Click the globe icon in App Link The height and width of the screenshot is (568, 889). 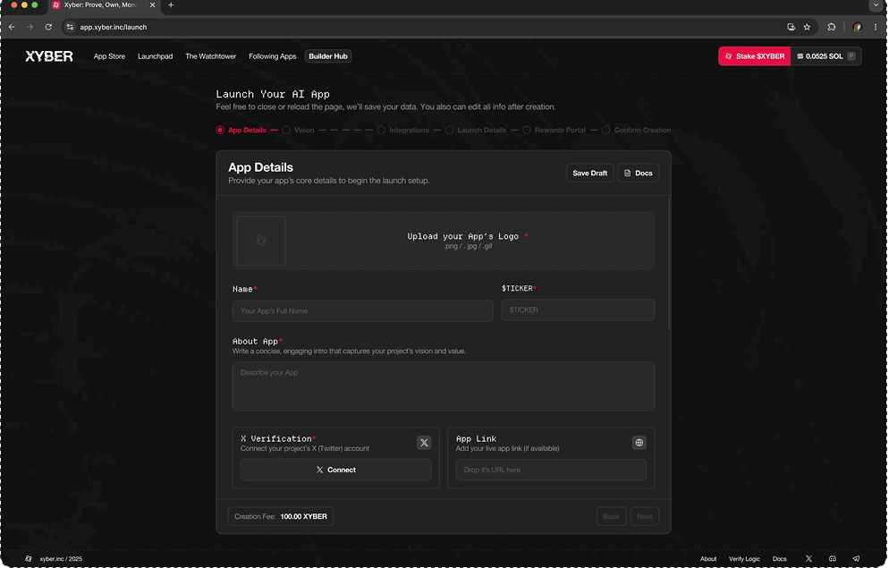[639, 442]
